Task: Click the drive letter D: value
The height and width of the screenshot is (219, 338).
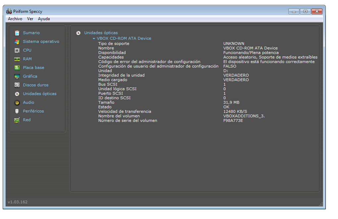Action: click(226, 71)
